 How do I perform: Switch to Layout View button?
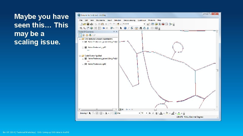click(123, 110)
